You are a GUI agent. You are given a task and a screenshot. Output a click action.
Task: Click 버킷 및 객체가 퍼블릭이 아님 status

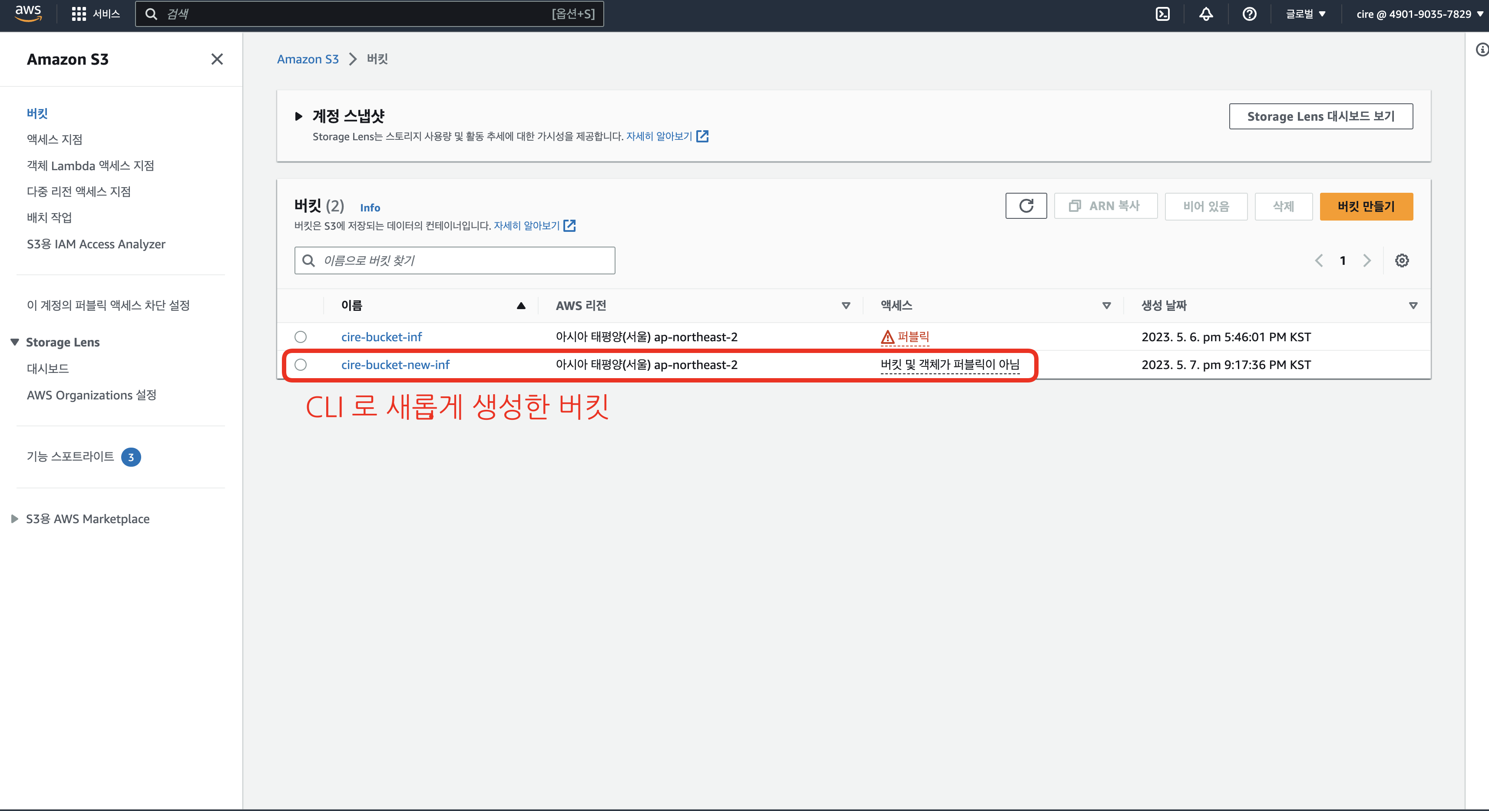point(950,365)
